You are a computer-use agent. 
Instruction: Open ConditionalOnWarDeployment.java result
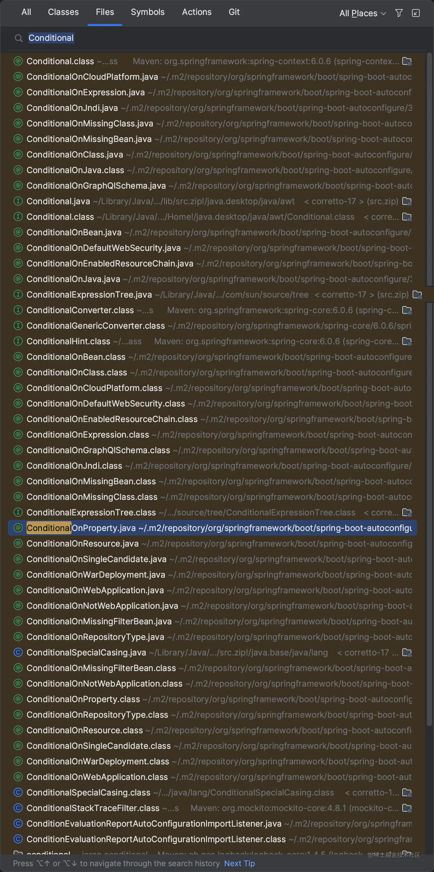[x=212, y=575]
